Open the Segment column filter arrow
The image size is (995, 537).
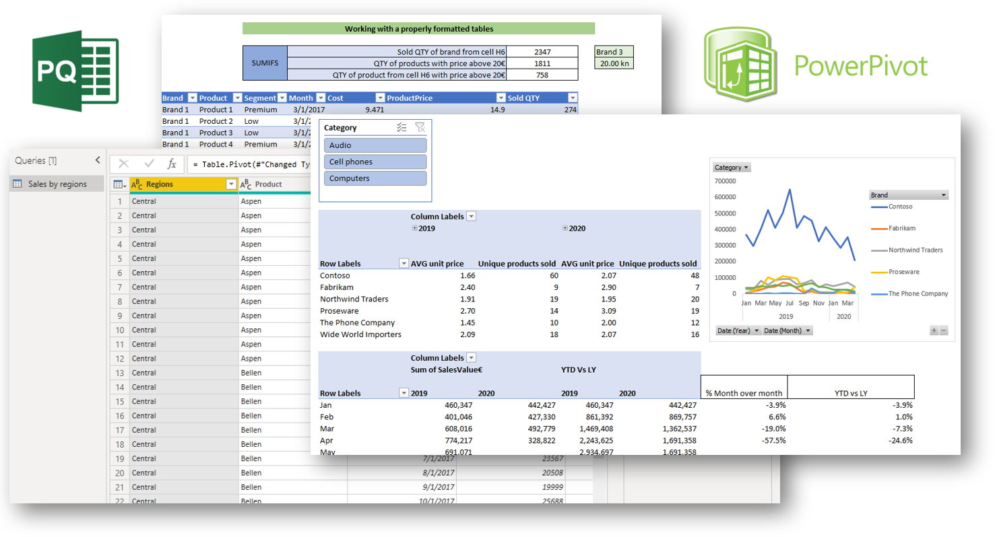pos(282,98)
